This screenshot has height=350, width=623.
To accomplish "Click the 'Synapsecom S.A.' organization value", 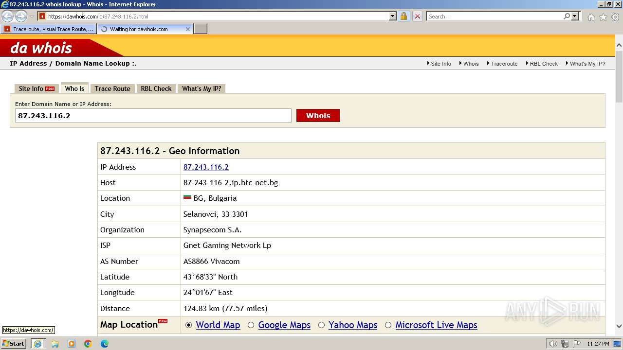I will tap(212, 230).
